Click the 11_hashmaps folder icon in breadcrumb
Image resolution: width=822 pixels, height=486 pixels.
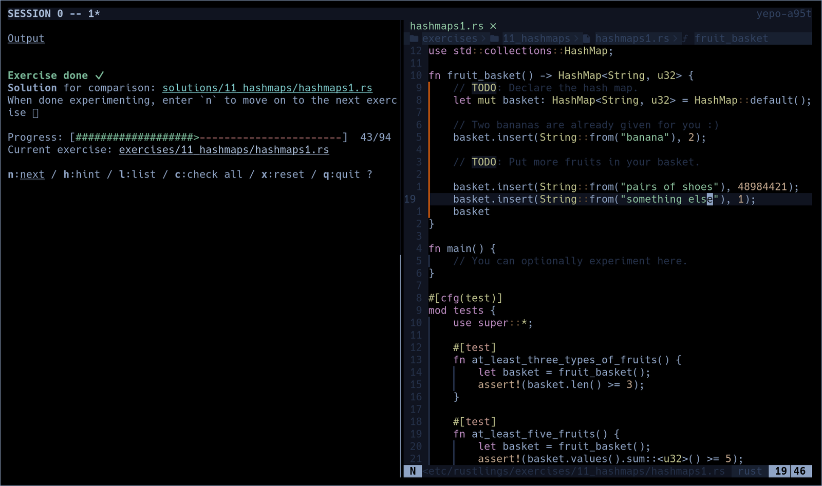[494, 38]
